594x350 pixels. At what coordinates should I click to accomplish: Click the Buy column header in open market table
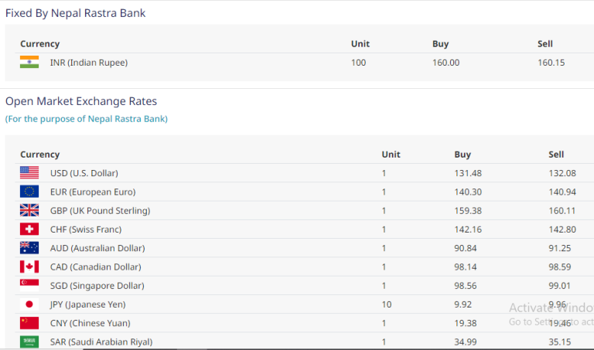463,155
